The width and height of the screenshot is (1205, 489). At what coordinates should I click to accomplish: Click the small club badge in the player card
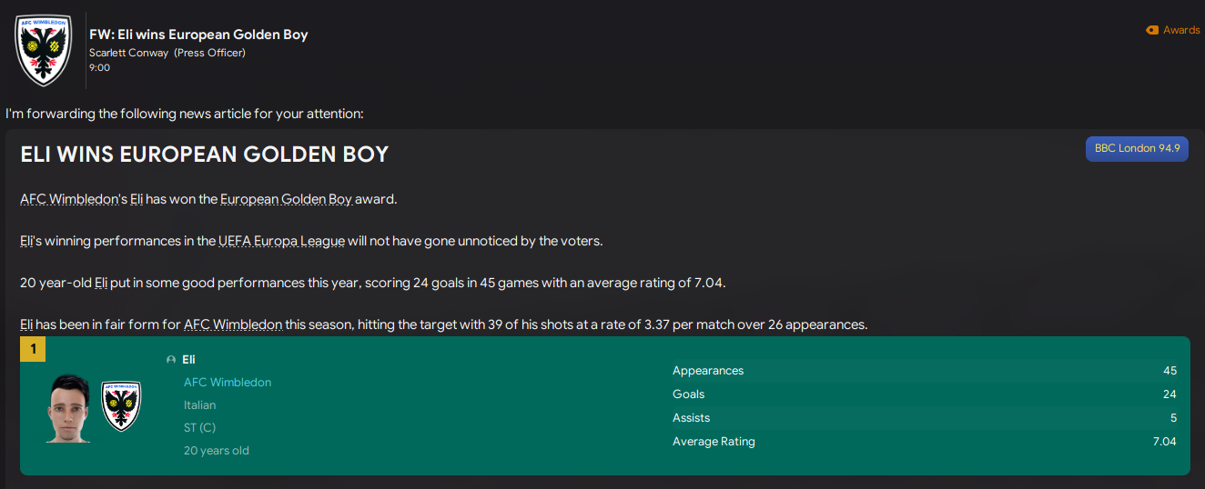121,406
